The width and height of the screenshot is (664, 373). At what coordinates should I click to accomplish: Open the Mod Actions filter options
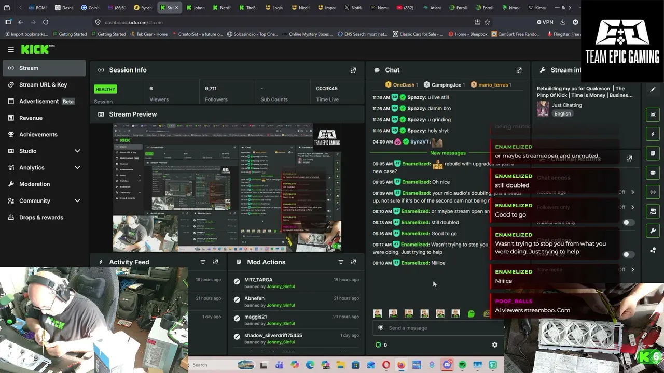coord(341,262)
